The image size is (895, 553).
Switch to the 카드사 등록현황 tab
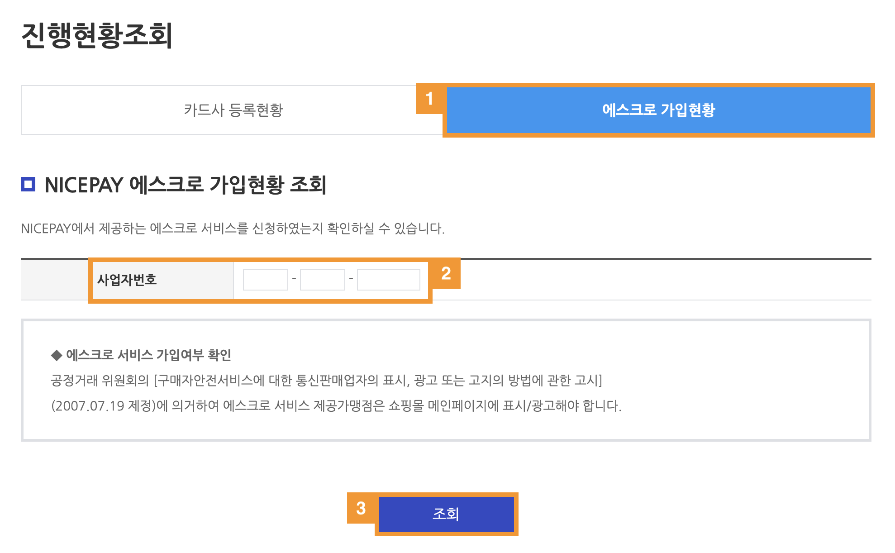pos(233,110)
